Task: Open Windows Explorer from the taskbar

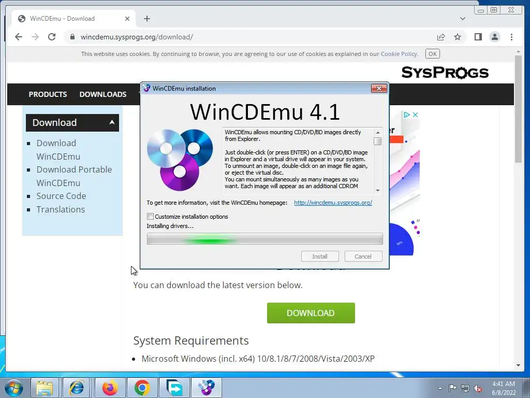Action: pos(45,388)
